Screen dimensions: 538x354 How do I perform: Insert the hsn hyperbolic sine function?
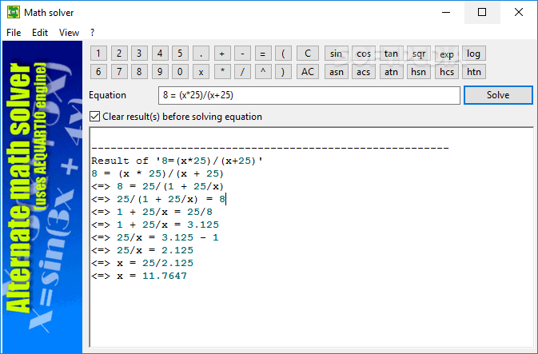coord(419,72)
